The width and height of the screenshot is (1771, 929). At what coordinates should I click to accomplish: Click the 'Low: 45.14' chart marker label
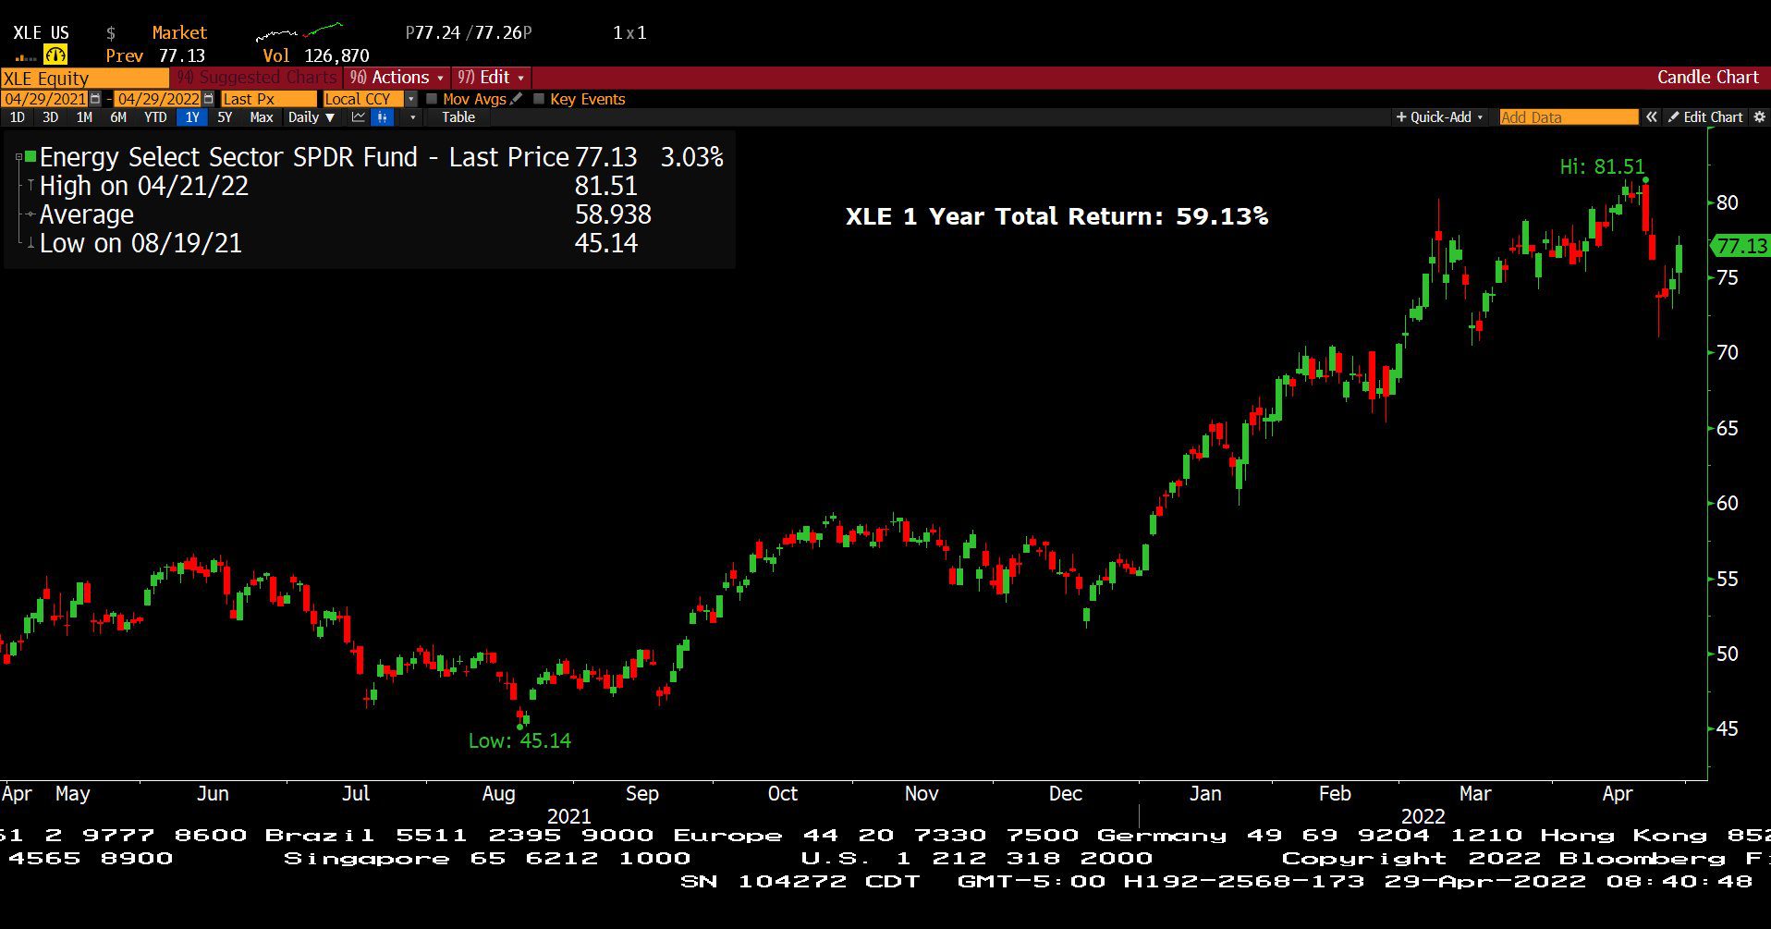pyautogui.click(x=519, y=740)
